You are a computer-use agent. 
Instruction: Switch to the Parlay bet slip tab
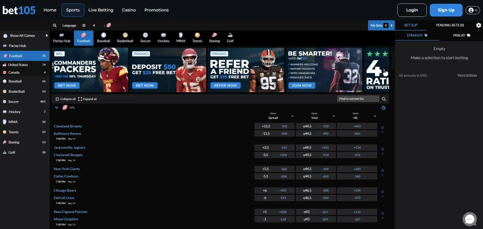(461, 35)
